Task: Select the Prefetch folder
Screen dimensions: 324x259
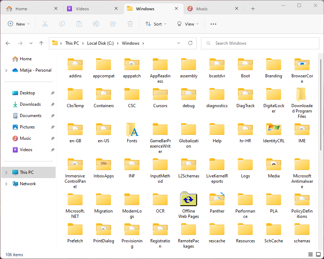Action: (75, 233)
